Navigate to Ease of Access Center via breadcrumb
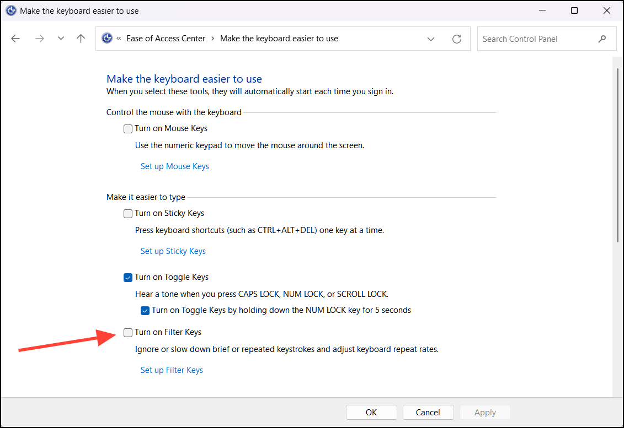Viewport: 624px width, 428px height. click(166, 39)
